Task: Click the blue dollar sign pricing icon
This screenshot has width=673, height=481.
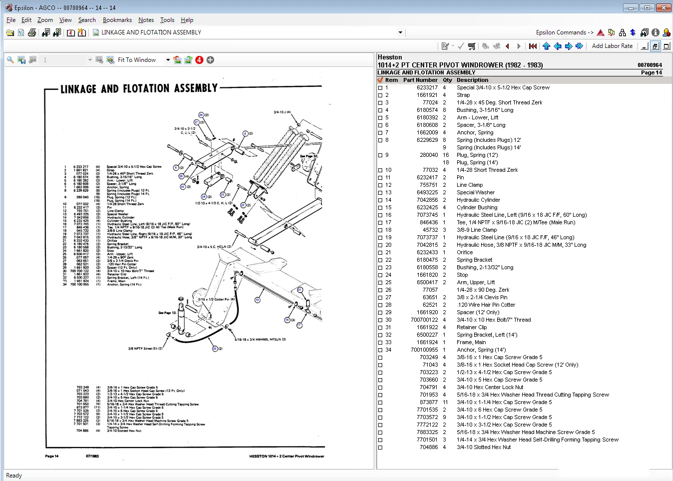Action: point(633,32)
